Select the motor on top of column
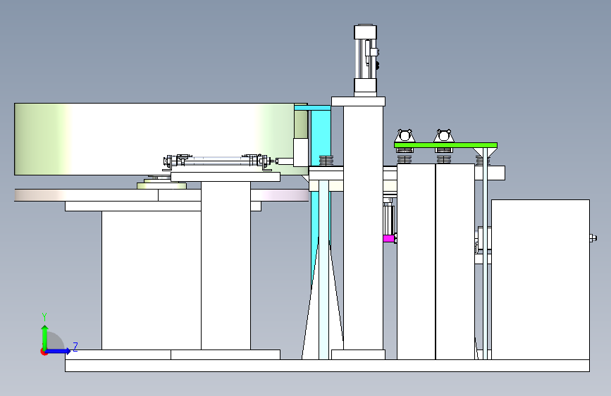Viewport: 611px width, 396px height. pyautogui.click(x=366, y=61)
